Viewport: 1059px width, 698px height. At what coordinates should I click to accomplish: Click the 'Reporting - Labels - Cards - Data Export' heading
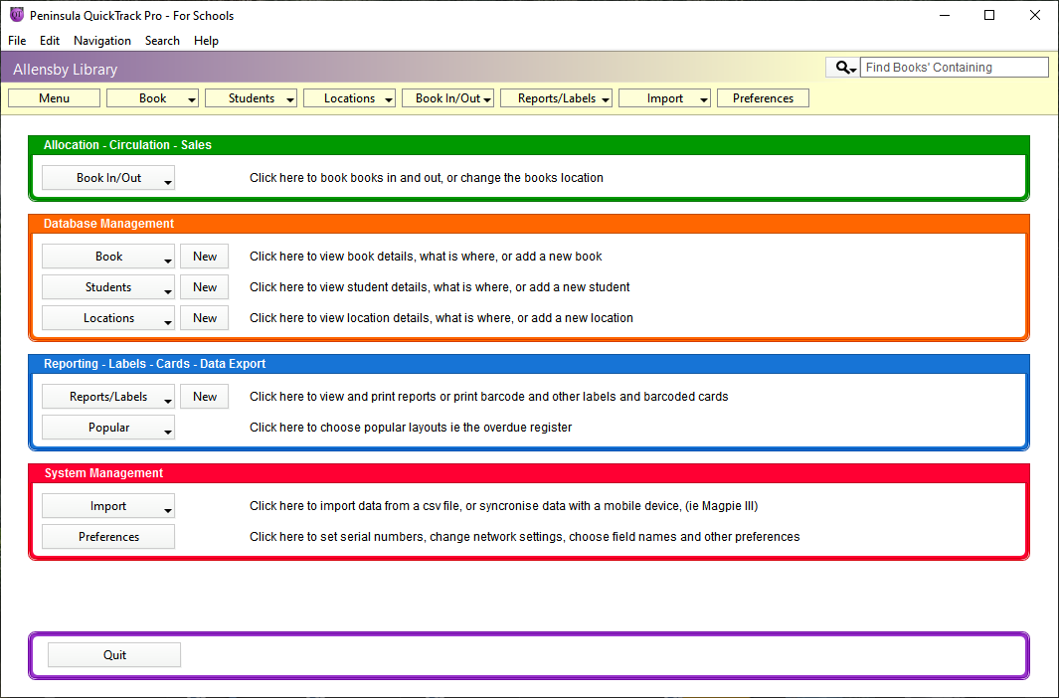pyautogui.click(x=155, y=364)
